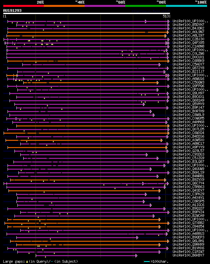Click the arrowhead ending B6KBY7 alignment

pyautogui.click(x=136, y=255)
